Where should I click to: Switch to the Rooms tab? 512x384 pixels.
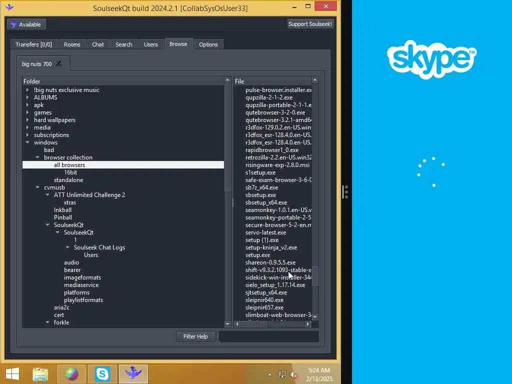click(72, 44)
